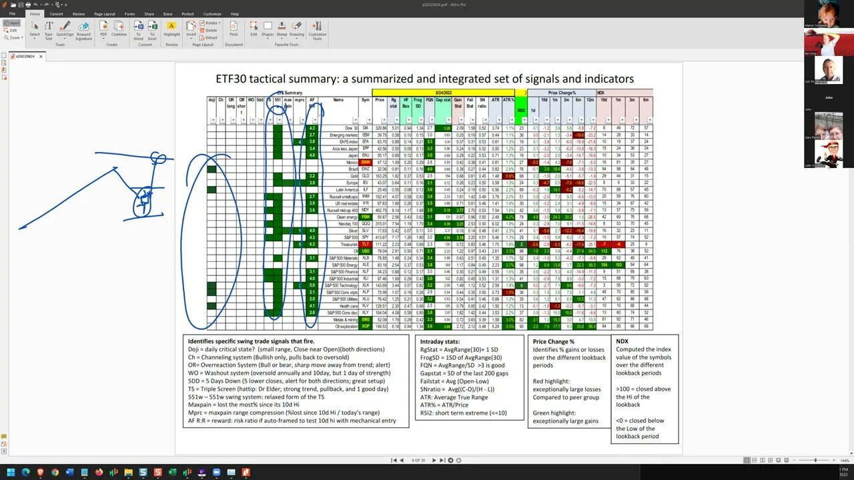
Task: Select the Hand tool
Action: click(11, 23)
